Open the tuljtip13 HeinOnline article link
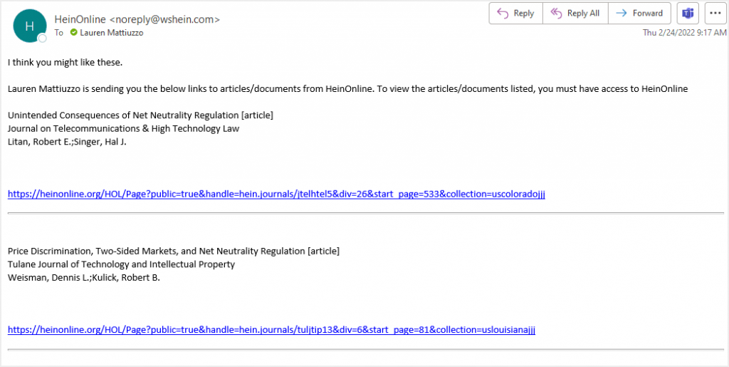Viewport: 729px width, 367px height. coord(271,330)
